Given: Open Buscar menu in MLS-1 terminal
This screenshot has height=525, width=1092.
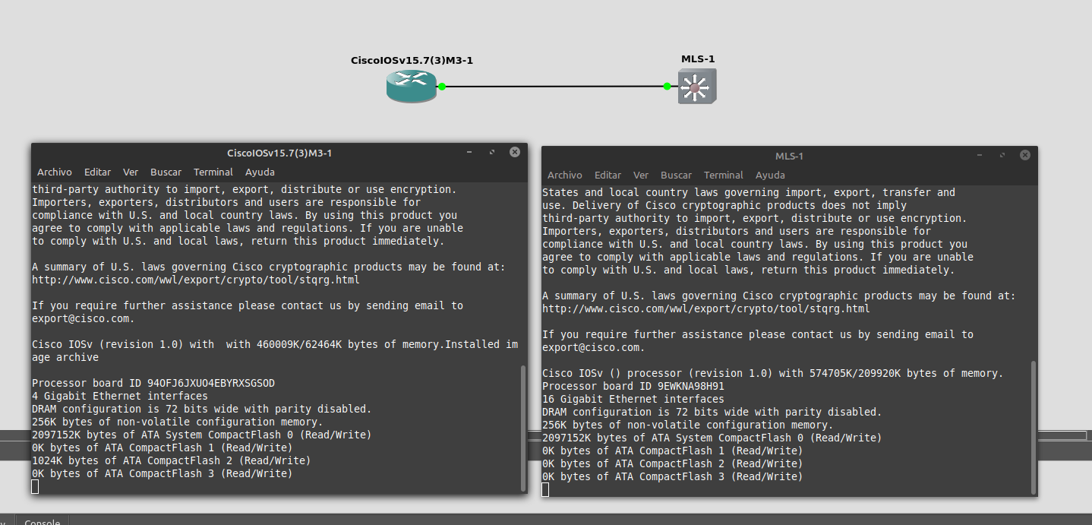Looking at the screenshot, I should click(x=676, y=176).
